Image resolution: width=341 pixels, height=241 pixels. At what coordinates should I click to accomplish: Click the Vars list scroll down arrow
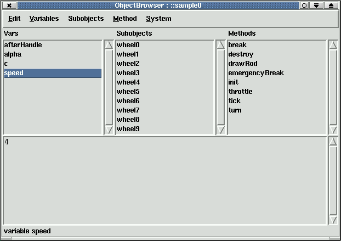[109, 130]
